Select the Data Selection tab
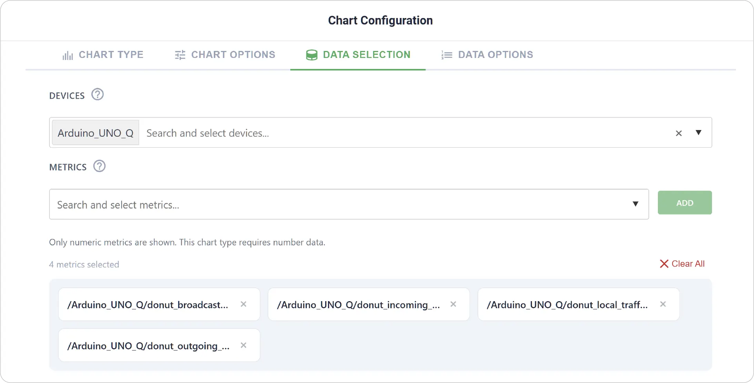754x383 pixels. 358,55
